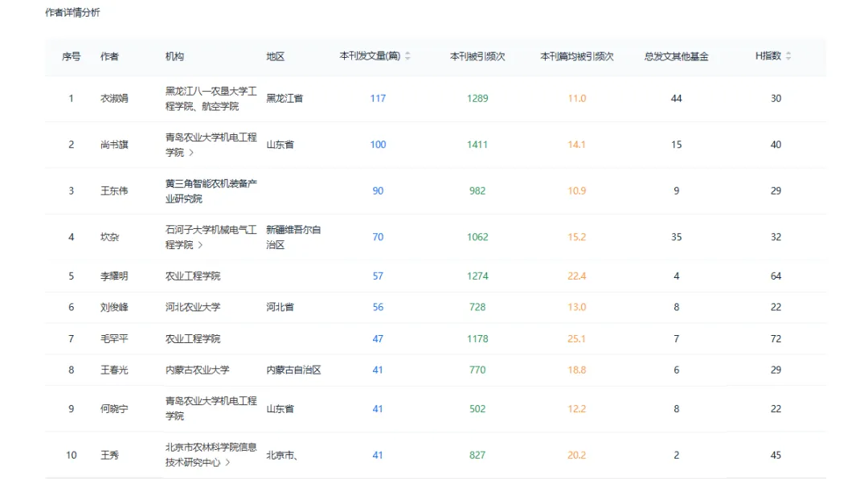Open author 李耀明 in row 5
Viewport: 868px width, 499px height.
(x=114, y=276)
